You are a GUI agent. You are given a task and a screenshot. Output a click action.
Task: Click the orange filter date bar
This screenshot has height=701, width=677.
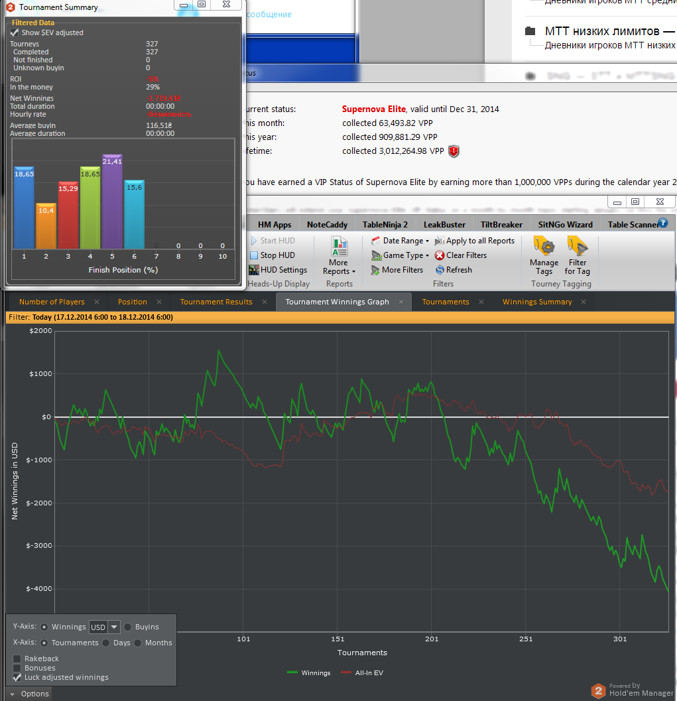coord(340,318)
